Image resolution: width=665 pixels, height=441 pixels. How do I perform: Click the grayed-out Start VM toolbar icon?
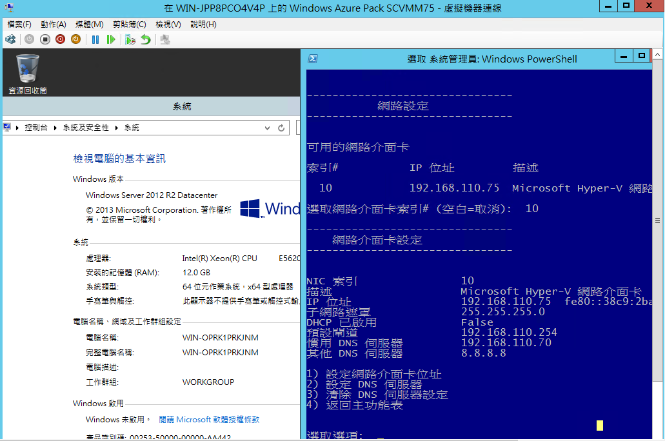[29, 39]
